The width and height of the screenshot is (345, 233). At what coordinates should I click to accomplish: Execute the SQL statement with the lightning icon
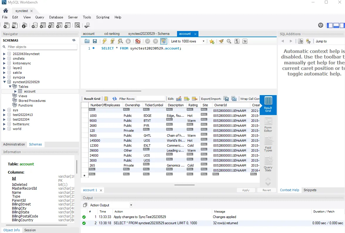pyautogui.click(x=104, y=41)
